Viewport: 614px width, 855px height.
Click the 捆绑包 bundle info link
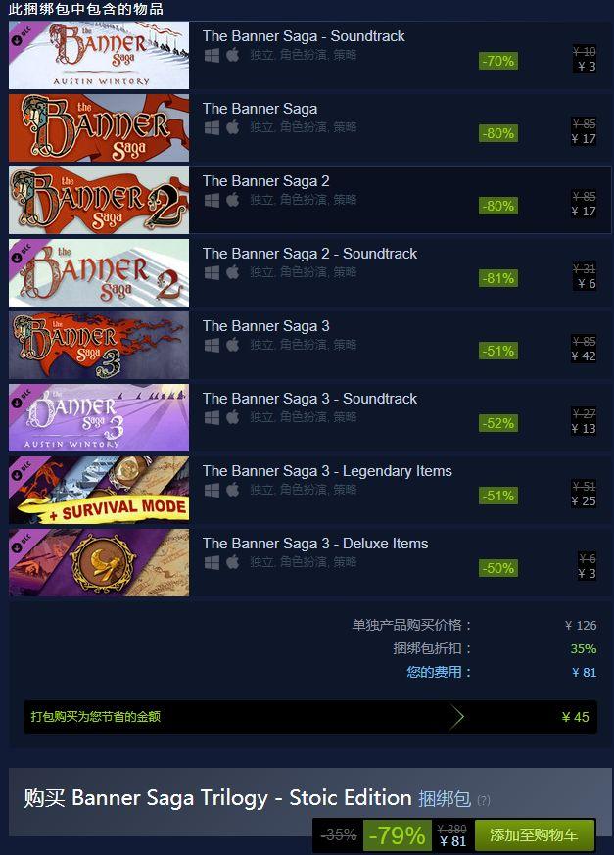click(445, 799)
